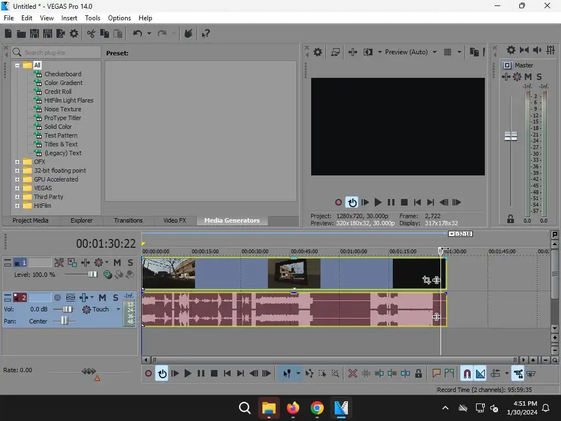Select Checkerboard generator
561x421 pixels.
pyautogui.click(x=62, y=74)
